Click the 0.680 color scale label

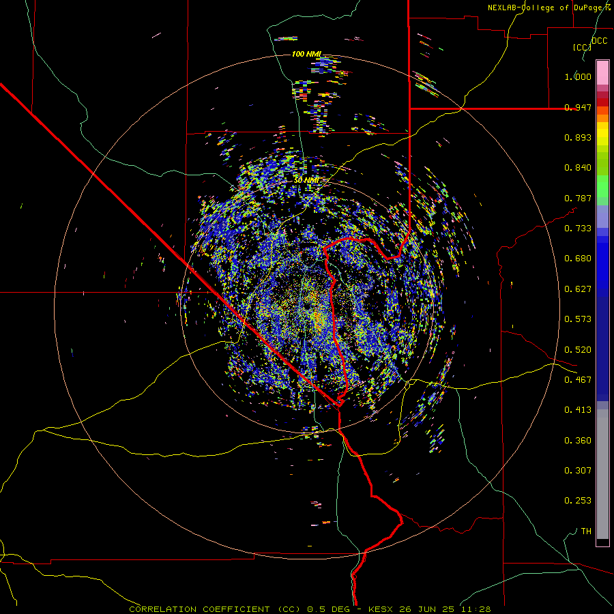[578, 259]
